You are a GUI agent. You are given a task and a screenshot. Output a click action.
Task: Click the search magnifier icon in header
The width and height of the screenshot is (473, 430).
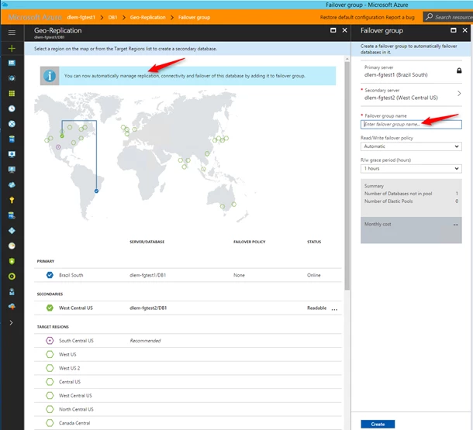pyautogui.click(x=429, y=17)
